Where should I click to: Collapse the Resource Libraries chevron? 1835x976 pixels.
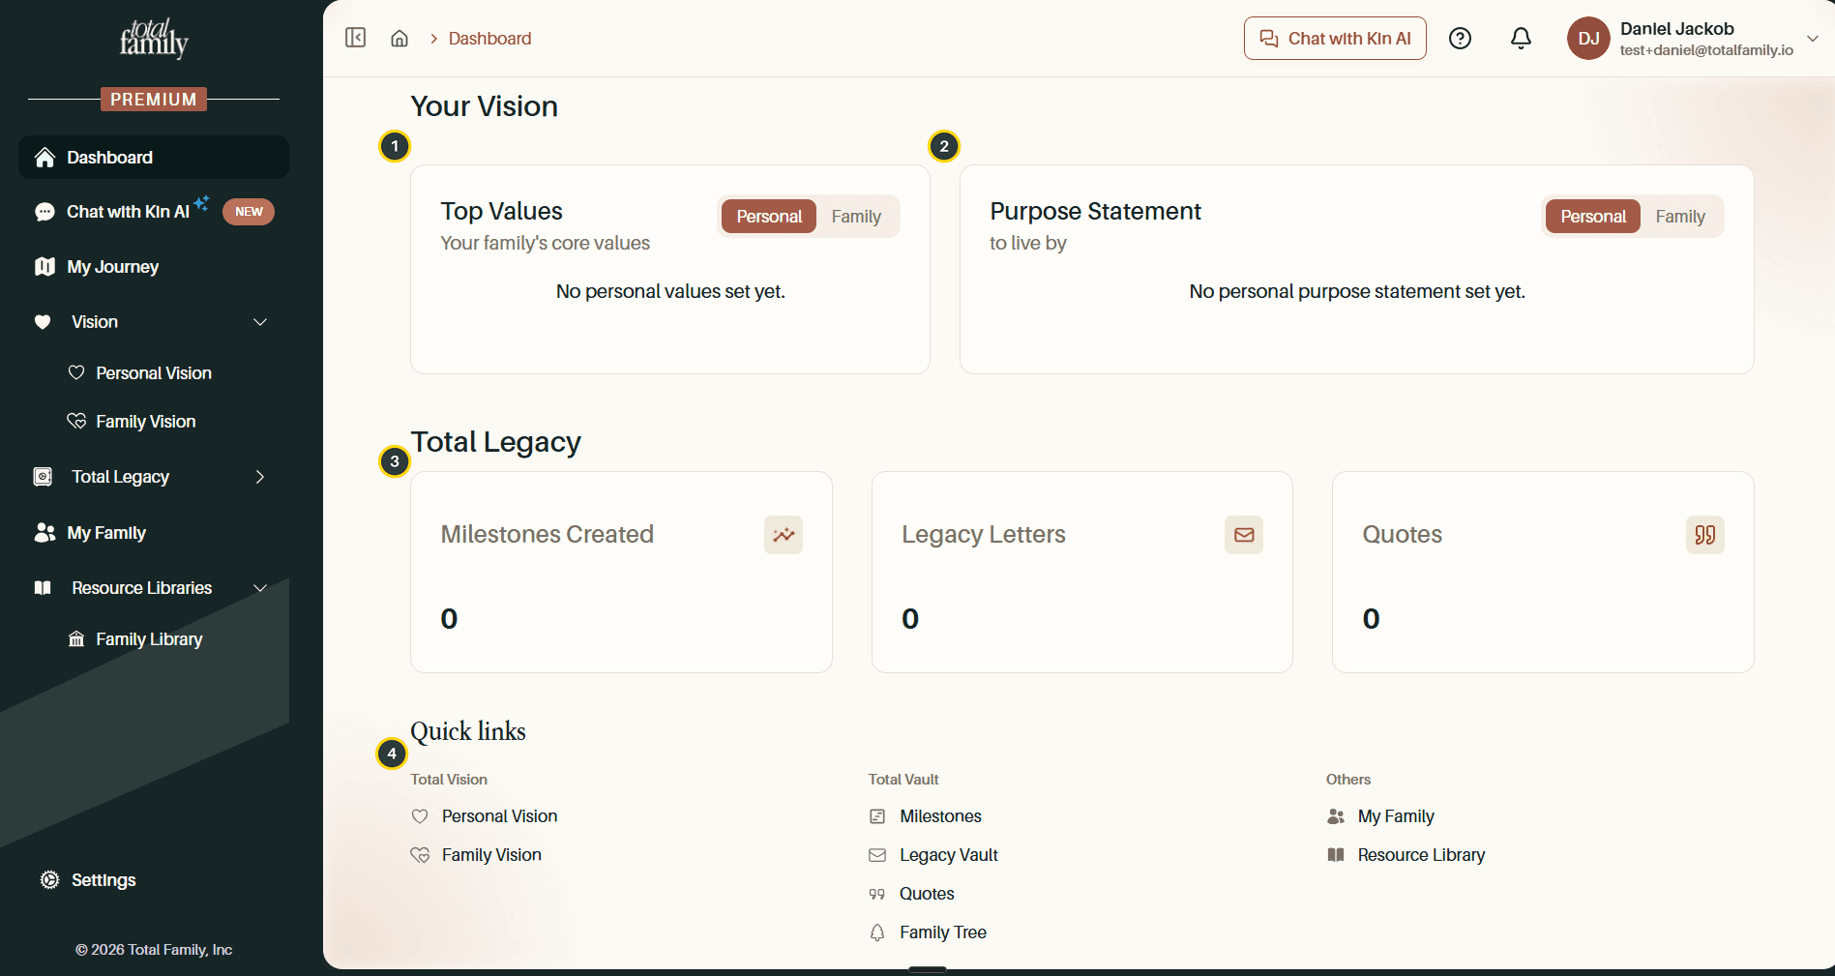coord(260,588)
